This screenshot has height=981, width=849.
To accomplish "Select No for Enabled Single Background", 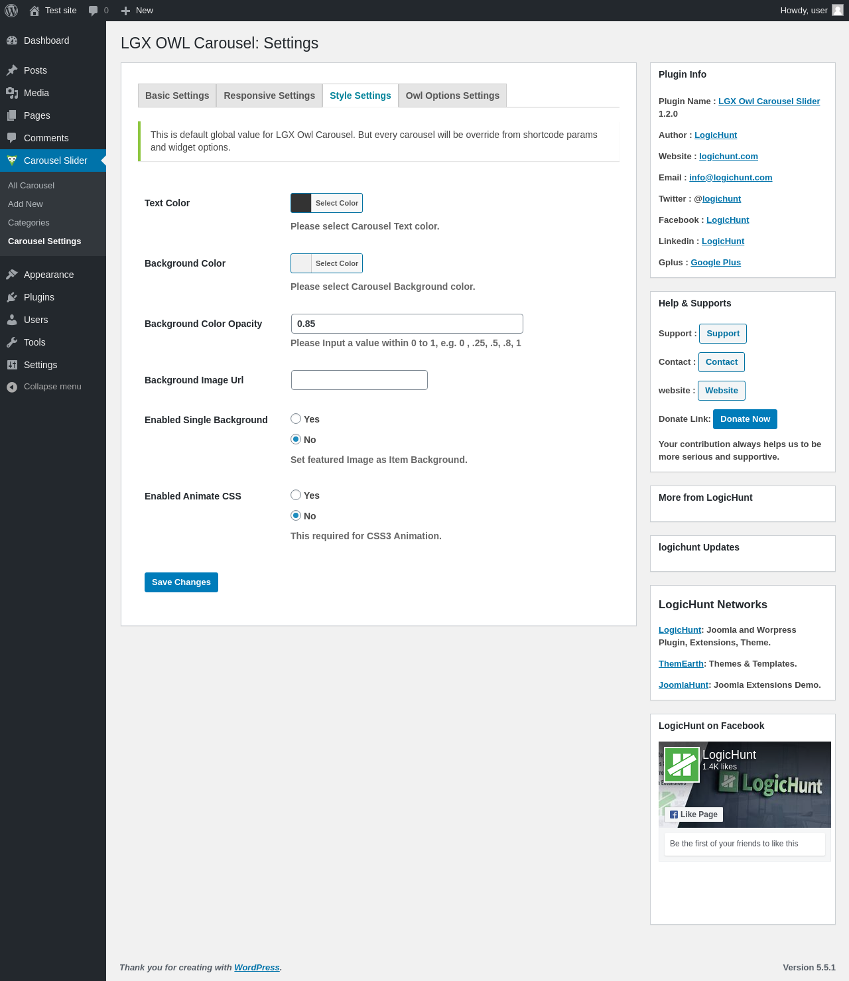I will point(296,439).
